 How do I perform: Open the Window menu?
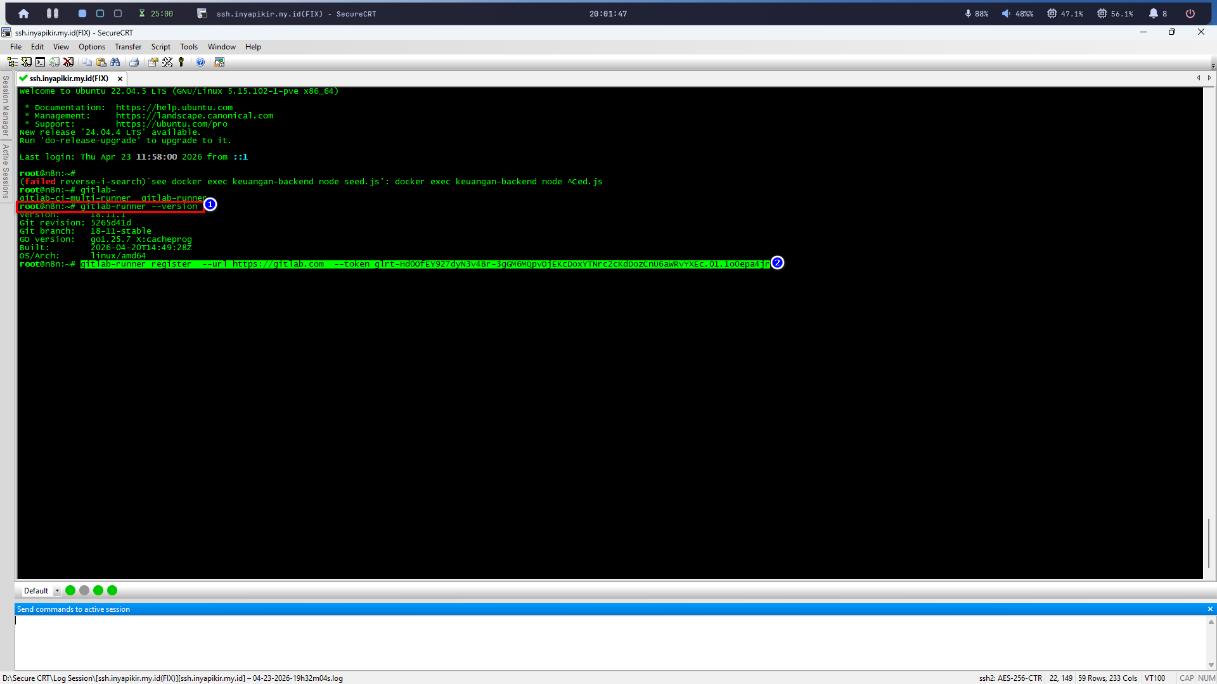(x=222, y=47)
